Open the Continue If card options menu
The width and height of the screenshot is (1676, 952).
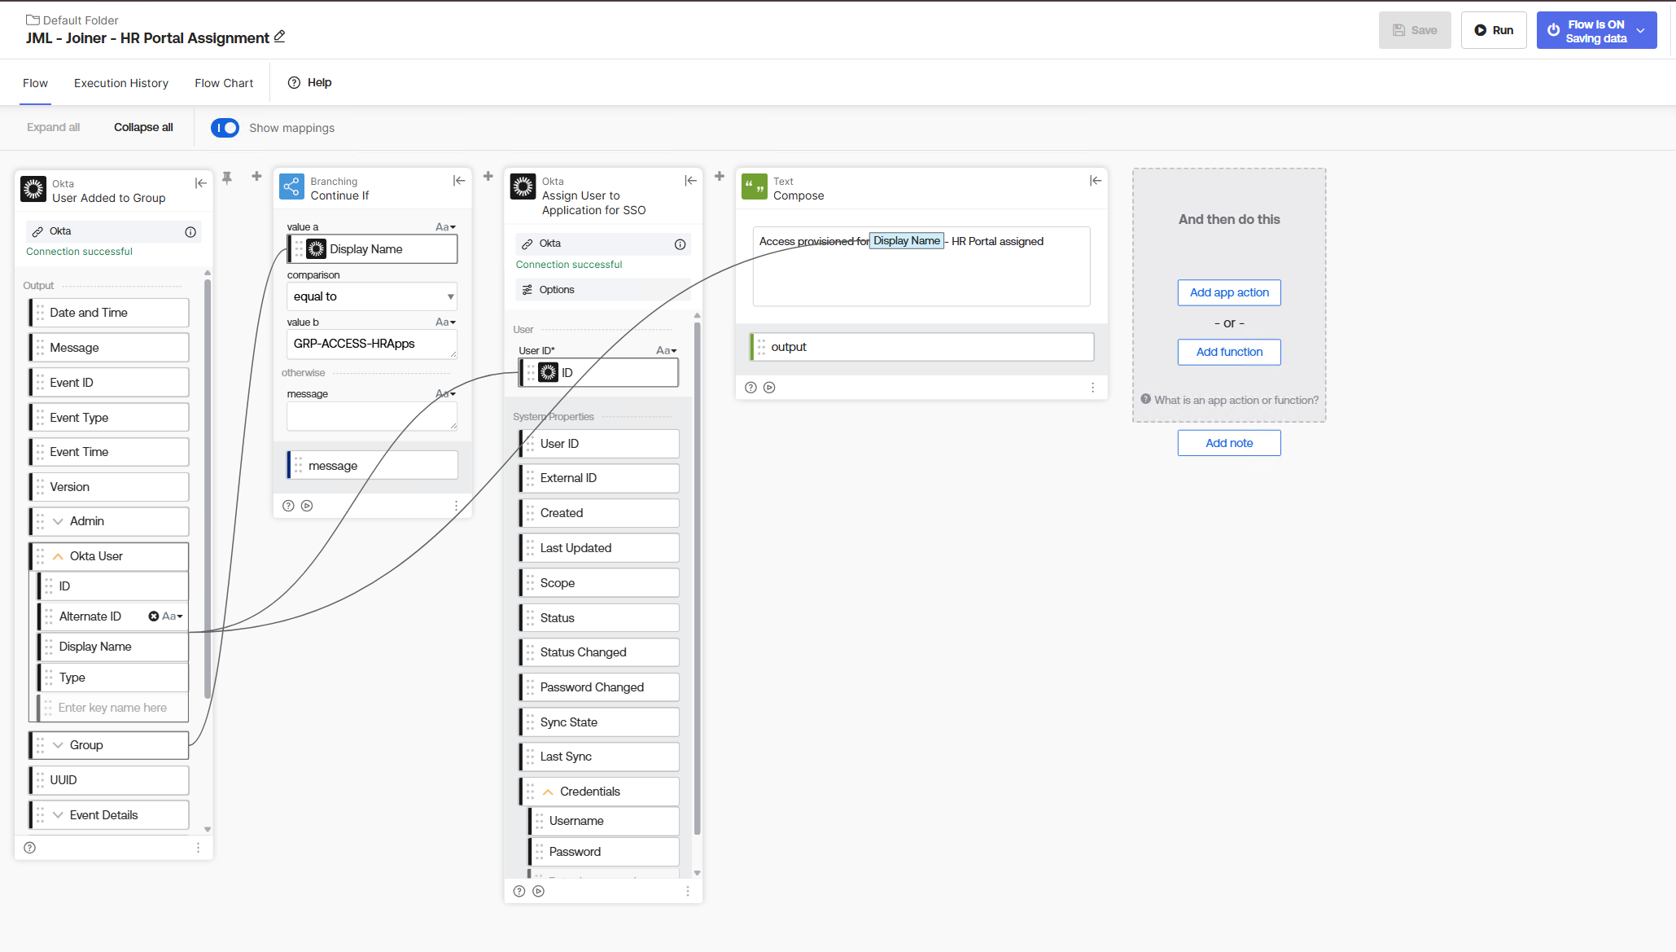tap(456, 506)
